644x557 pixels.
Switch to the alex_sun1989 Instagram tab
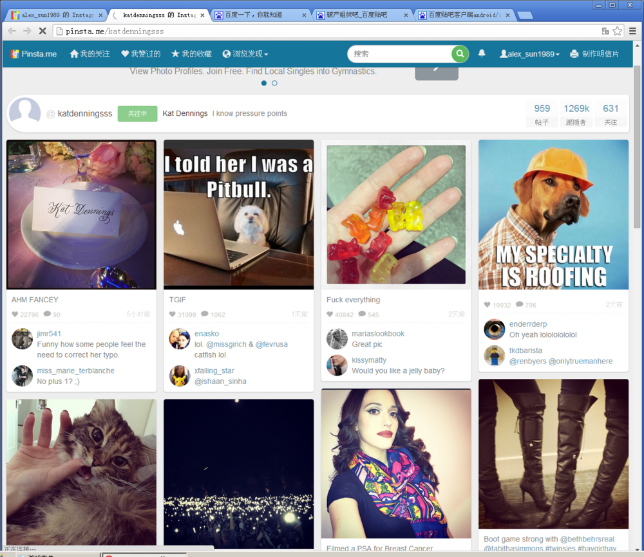pos(57,15)
